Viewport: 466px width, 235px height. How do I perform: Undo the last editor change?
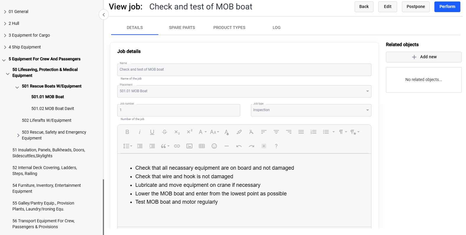(239, 146)
